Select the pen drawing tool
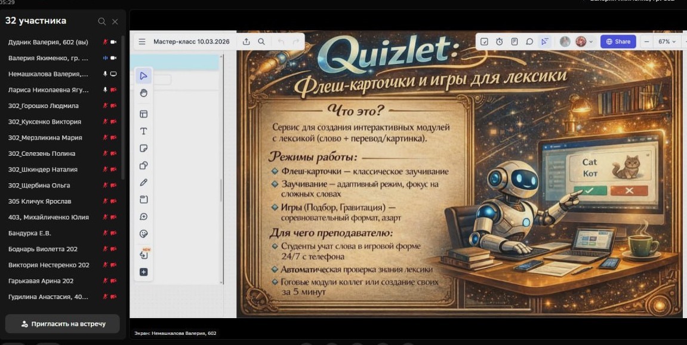The width and height of the screenshot is (687, 345). click(x=143, y=183)
